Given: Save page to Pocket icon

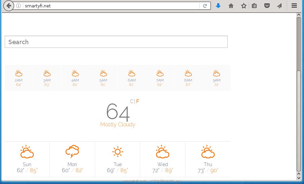Looking at the screenshot, I should click(x=267, y=6).
